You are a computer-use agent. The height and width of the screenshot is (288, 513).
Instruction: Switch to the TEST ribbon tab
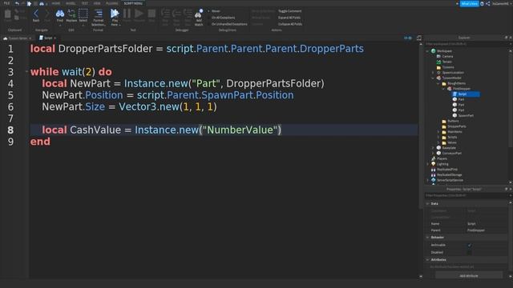(x=85, y=3)
